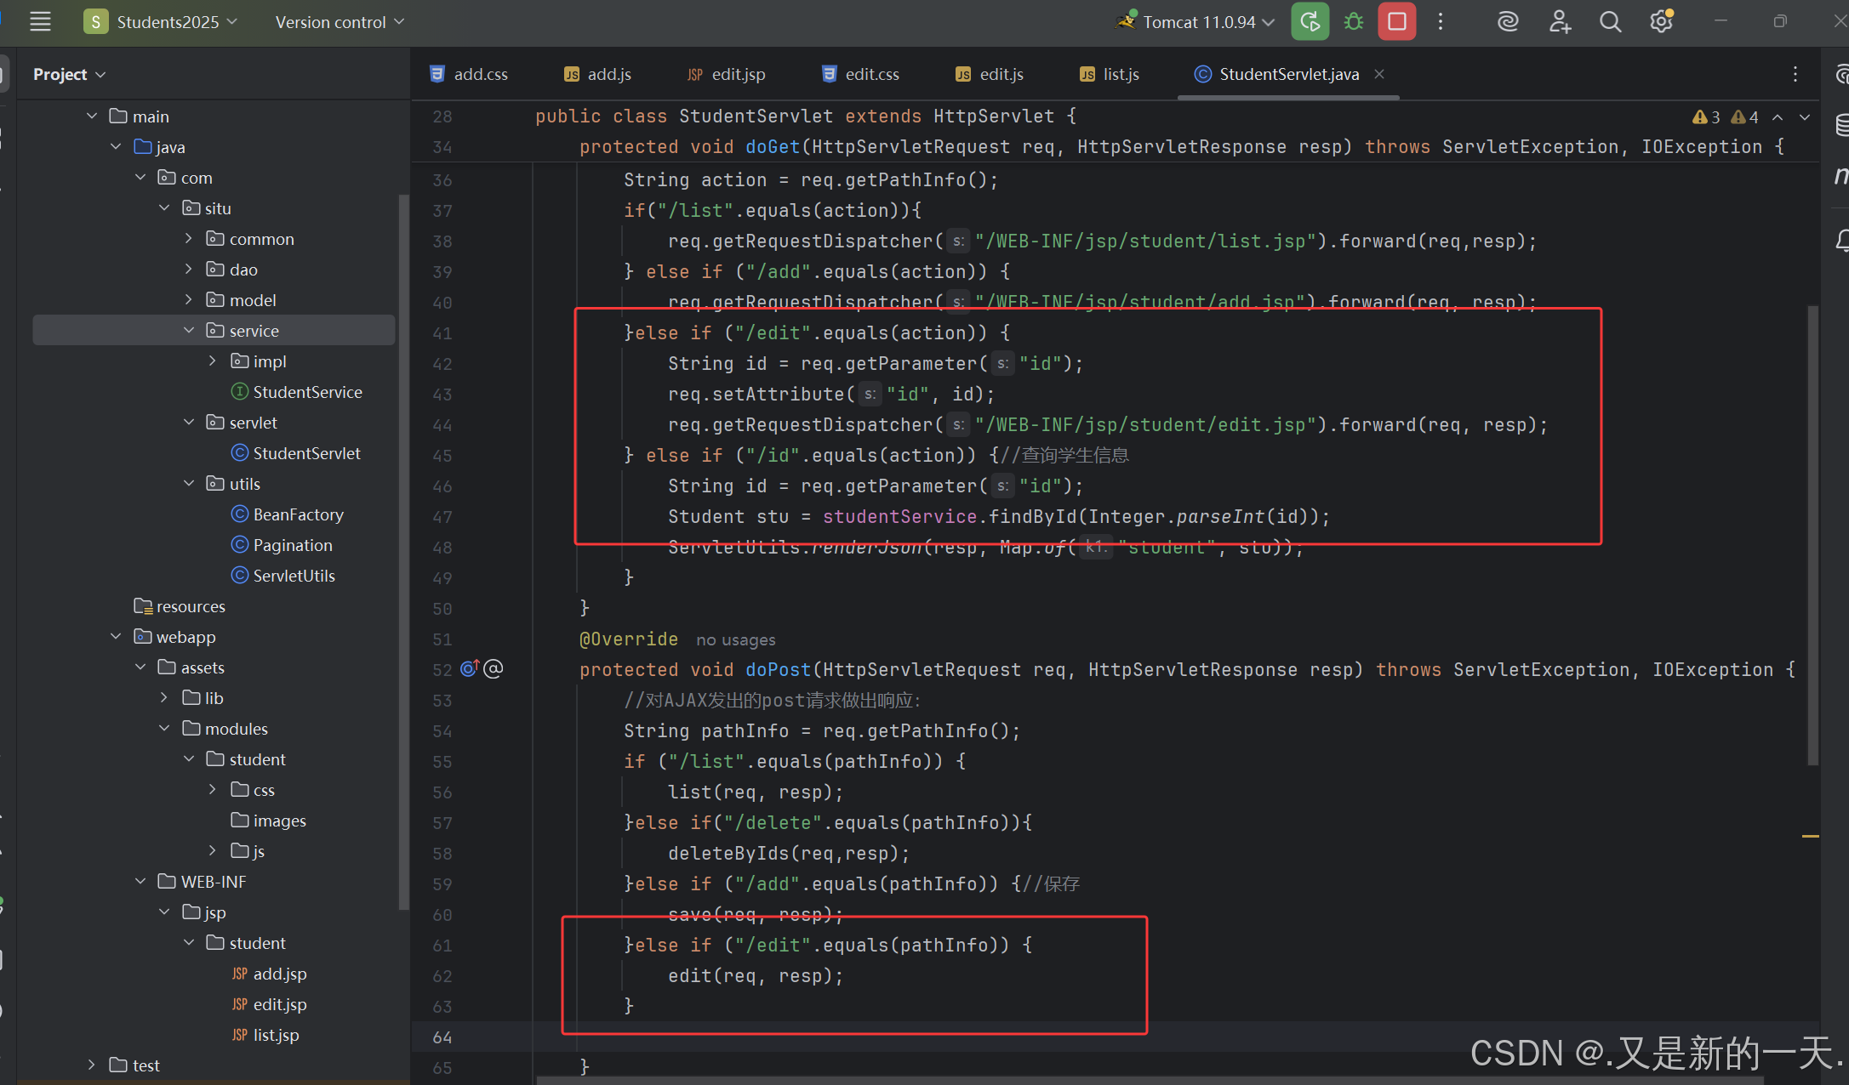Select Pagination class in tree

coord(282,545)
